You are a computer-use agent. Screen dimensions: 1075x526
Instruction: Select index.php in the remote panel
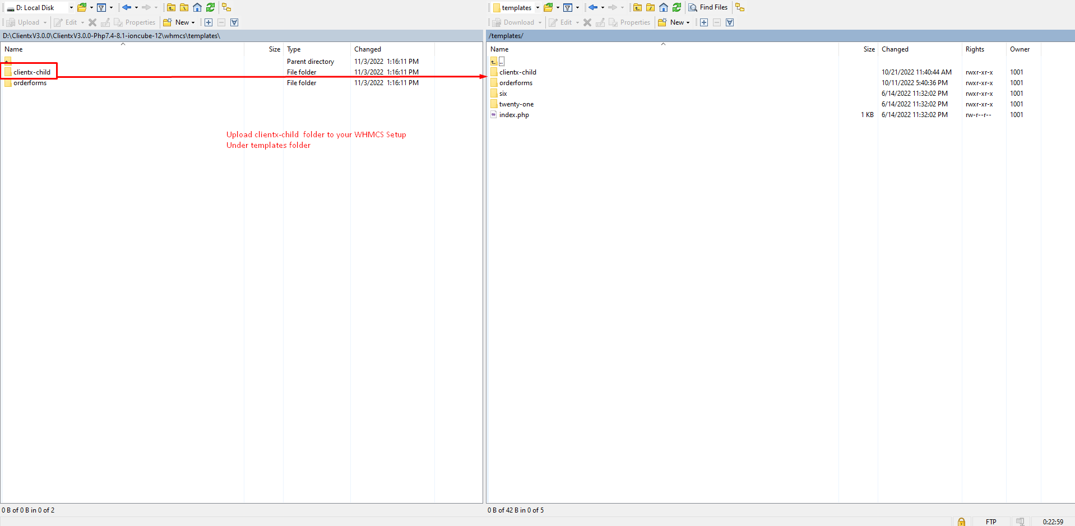pos(514,115)
